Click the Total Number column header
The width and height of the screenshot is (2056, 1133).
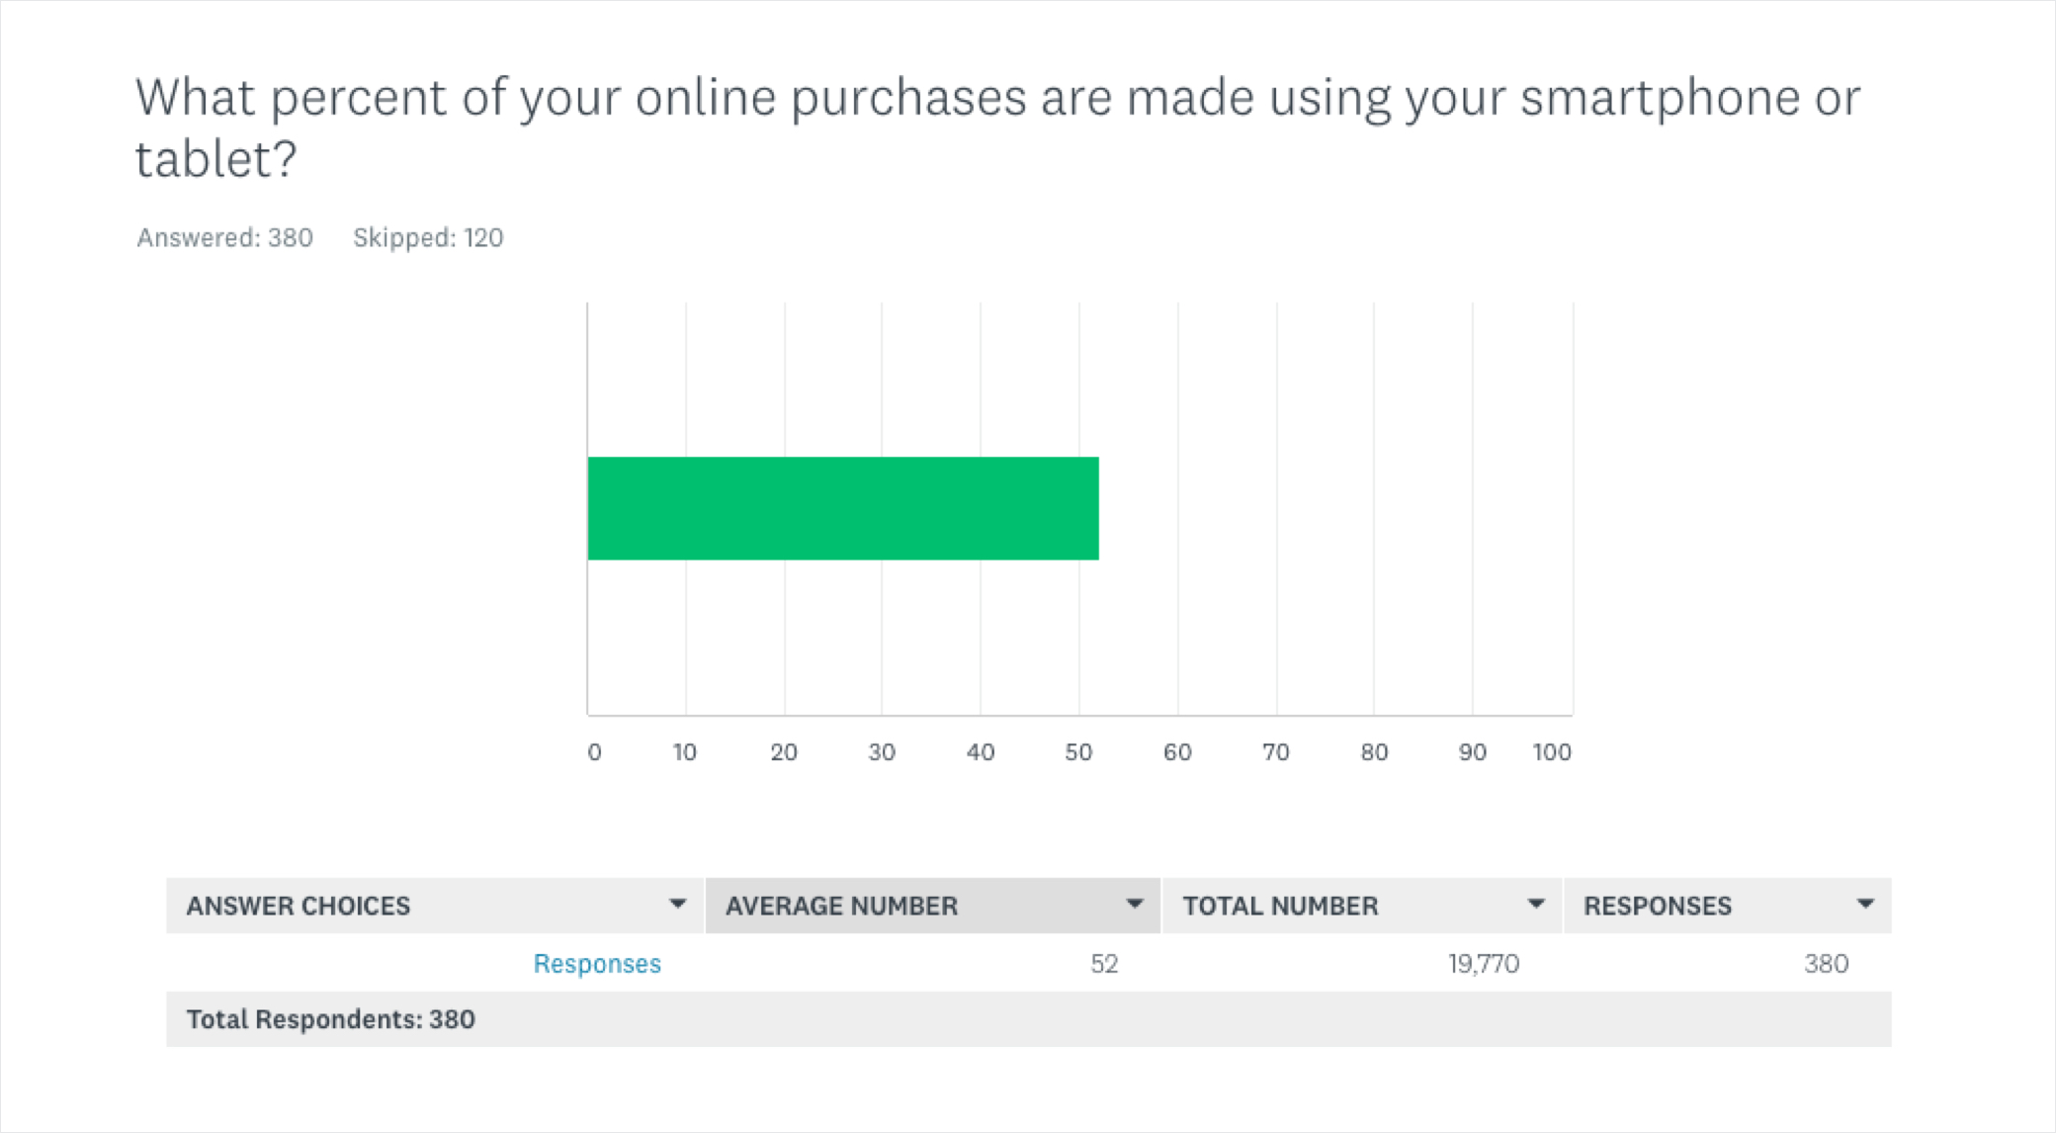(x=1280, y=905)
